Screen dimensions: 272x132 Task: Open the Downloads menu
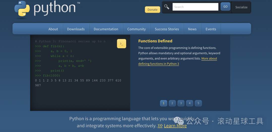(76, 29)
